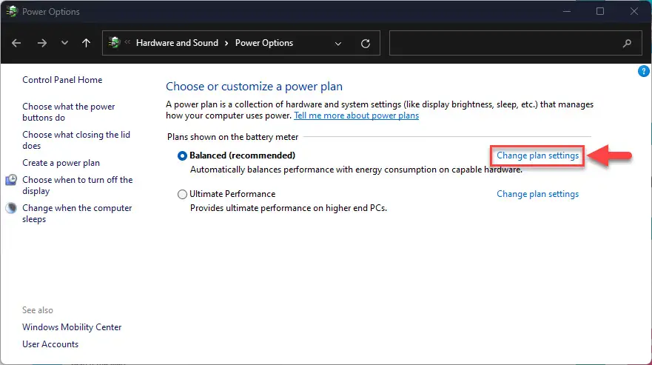652x365 pixels.
Task: Expand the address bar history dropdown
Action: click(338, 43)
